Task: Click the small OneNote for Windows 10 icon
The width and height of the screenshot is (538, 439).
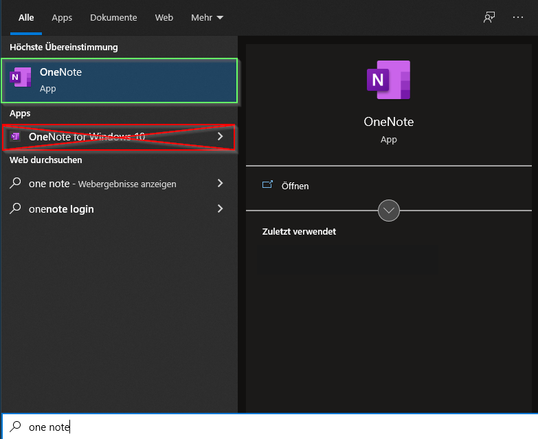Action: click(15, 137)
